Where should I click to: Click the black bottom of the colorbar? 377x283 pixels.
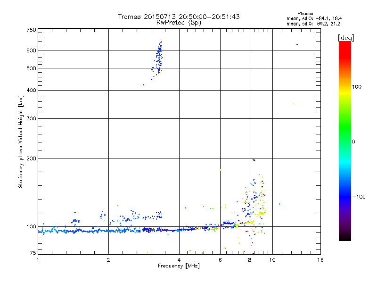[x=345, y=237]
